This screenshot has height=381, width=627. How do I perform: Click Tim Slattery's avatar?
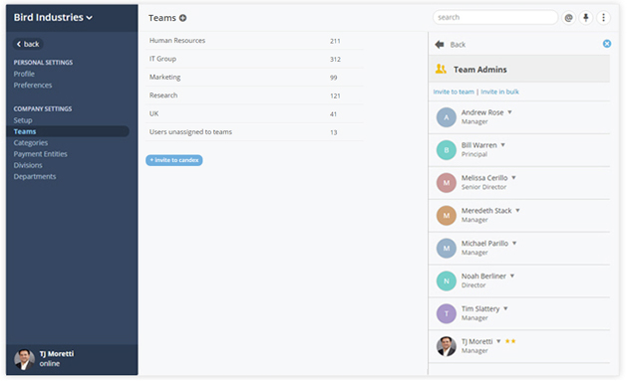[x=447, y=313]
